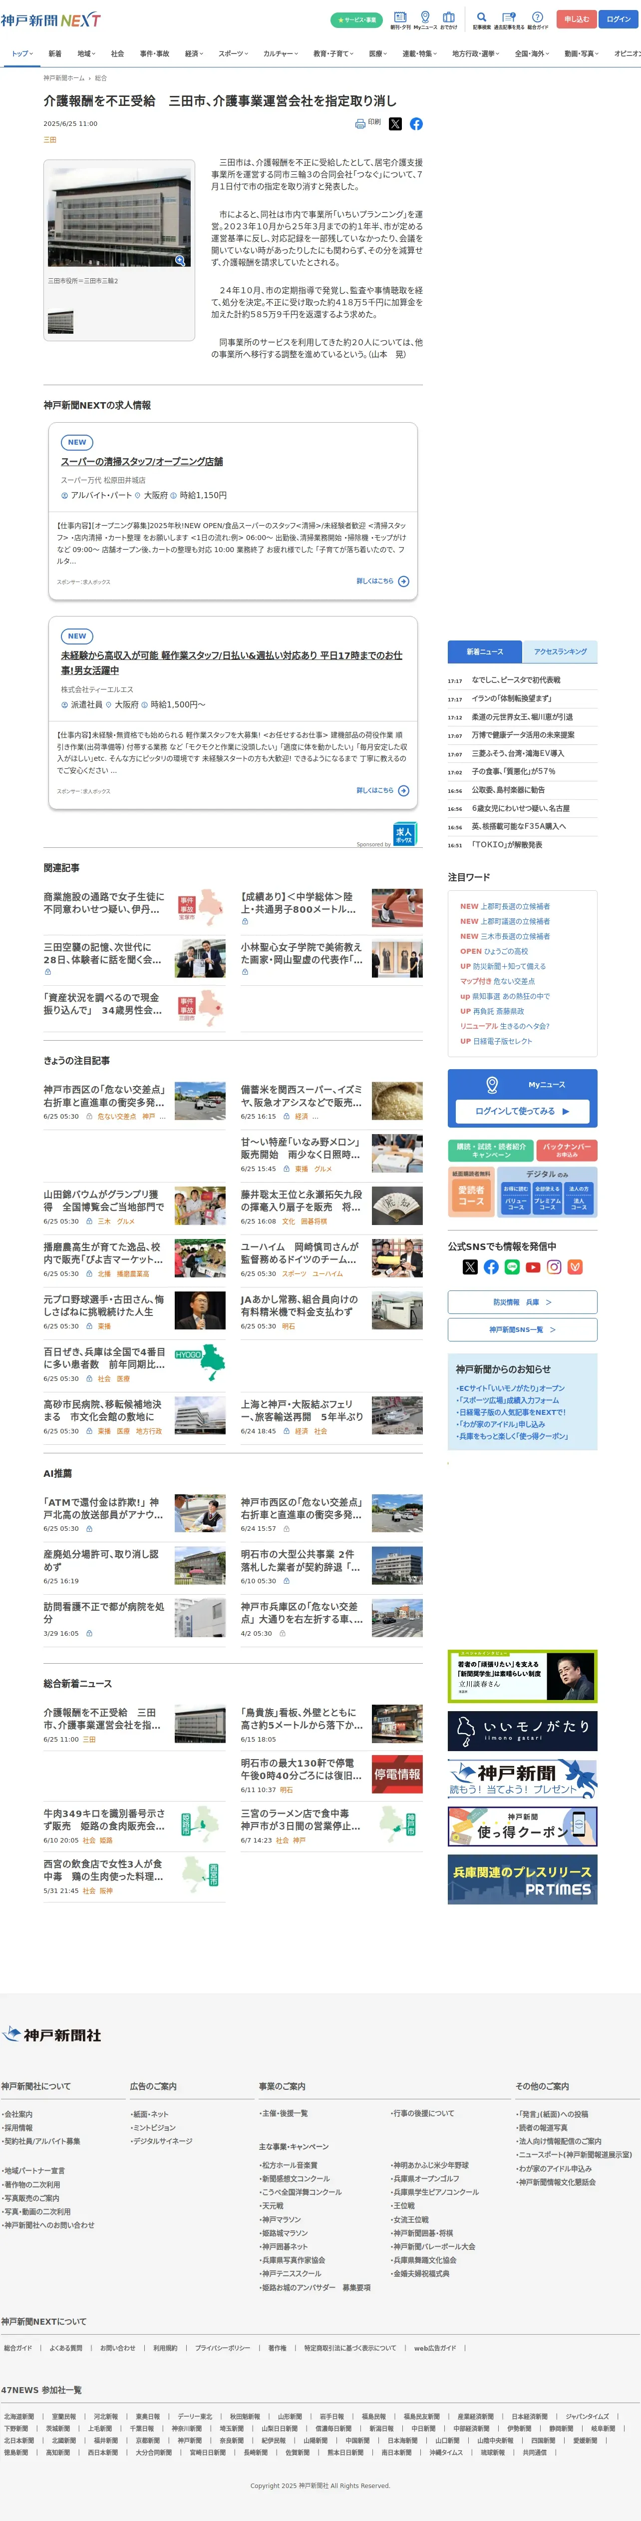Open 会社案内 footer link
This screenshot has height=2521, width=641.
18,2114
